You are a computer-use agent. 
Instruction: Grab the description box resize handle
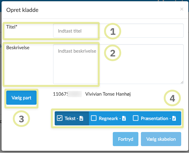182,82
